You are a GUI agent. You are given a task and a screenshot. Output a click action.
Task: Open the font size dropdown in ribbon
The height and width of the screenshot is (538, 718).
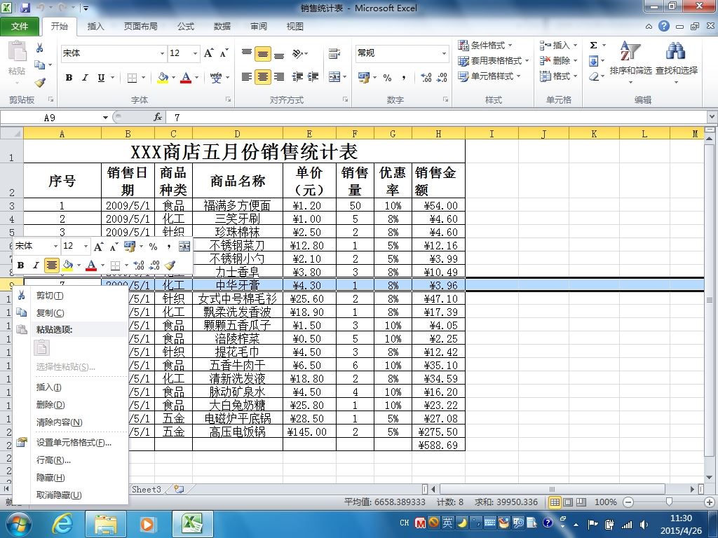click(195, 53)
